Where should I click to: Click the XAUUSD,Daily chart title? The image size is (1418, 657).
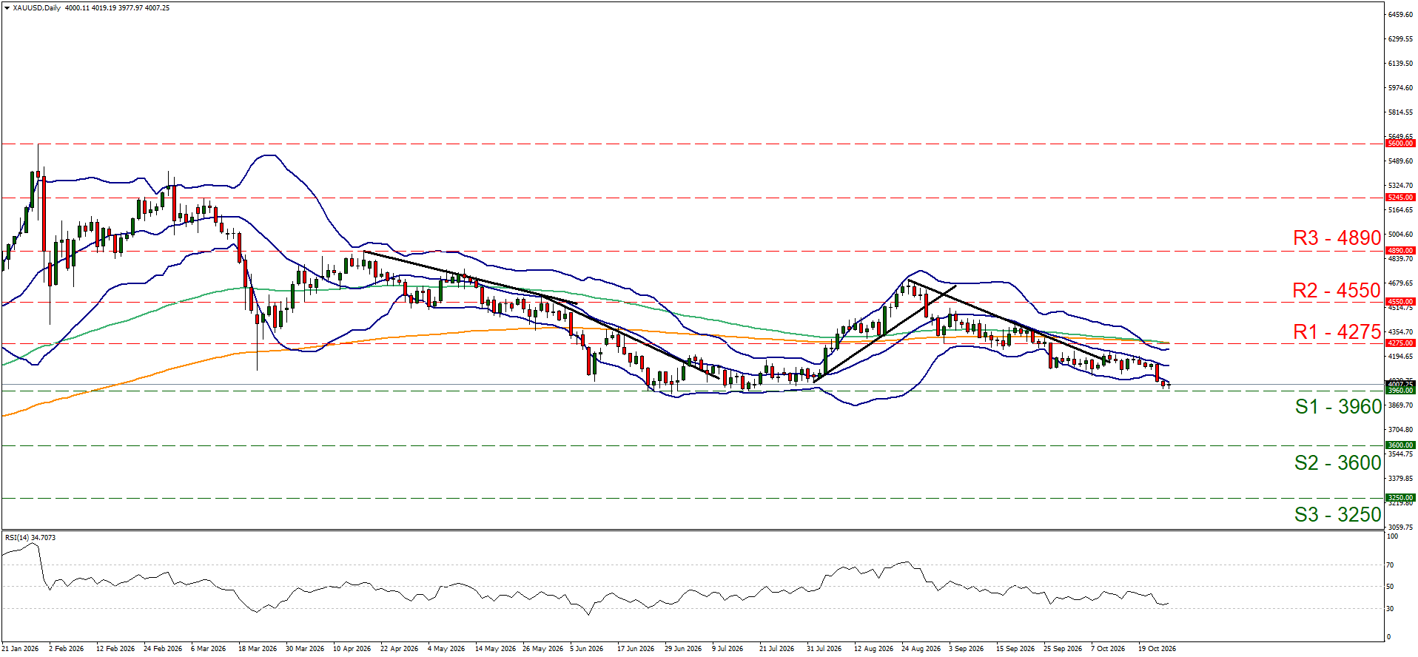tap(37, 8)
